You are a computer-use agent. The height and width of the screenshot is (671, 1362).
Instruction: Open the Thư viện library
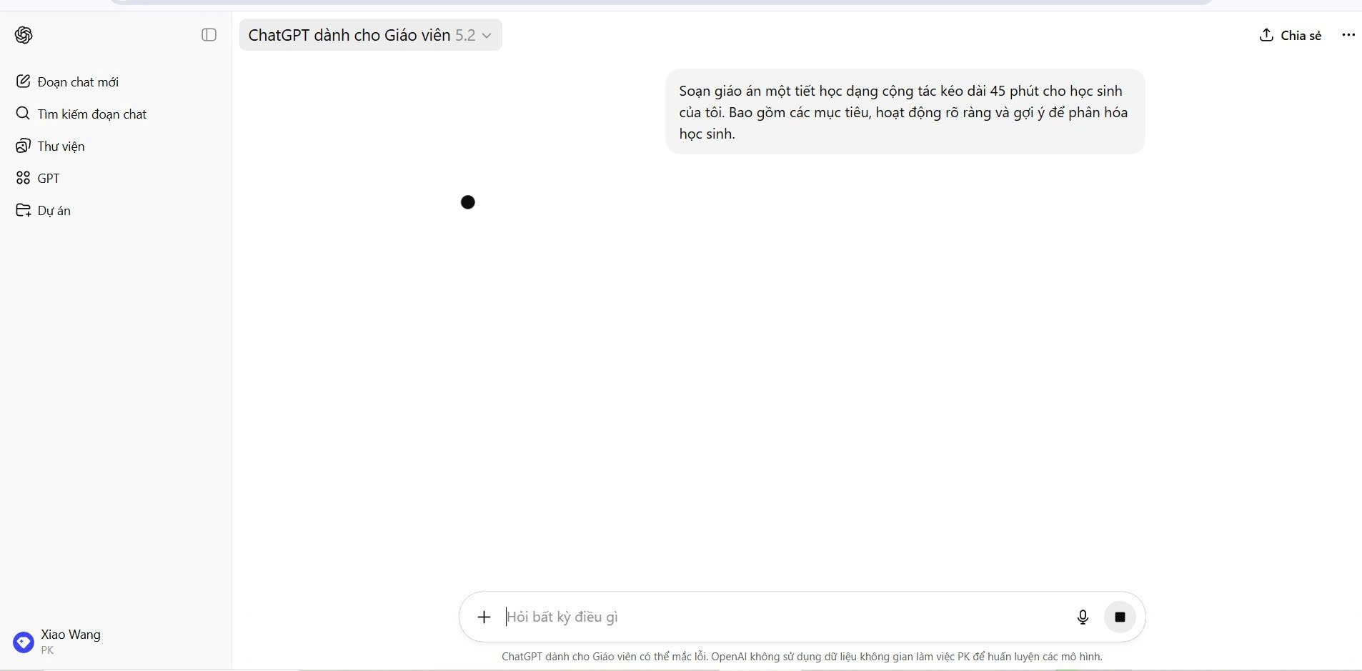coord(50,146)
